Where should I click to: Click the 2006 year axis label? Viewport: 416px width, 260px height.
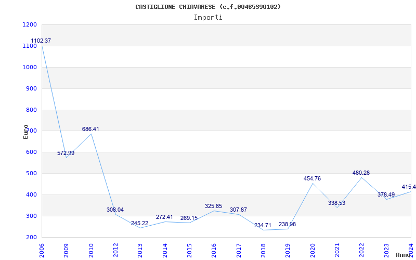42,251
